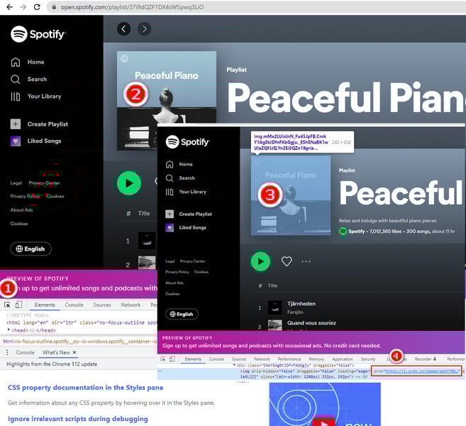This screenshot has height=426, width=466.
Task: Switch to Application tab in front DevTools
Action: pyautogui.click(x=343, y=359)
